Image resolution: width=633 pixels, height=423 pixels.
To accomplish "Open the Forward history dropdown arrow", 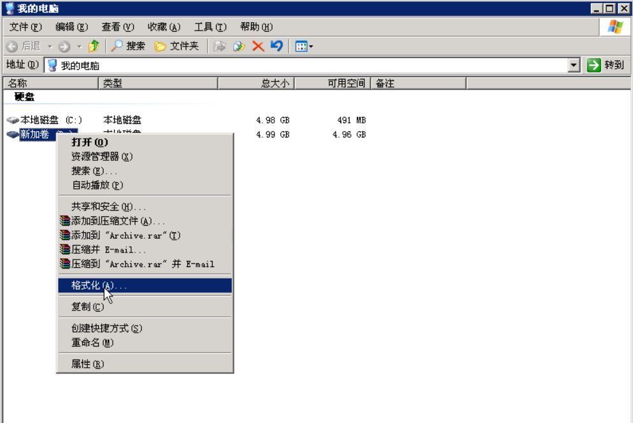I will point(79,47).
